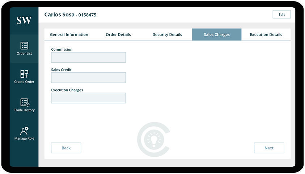Click the Execution Charges label
The width and height of the screenshot is (305, 174).
[67, 90]
